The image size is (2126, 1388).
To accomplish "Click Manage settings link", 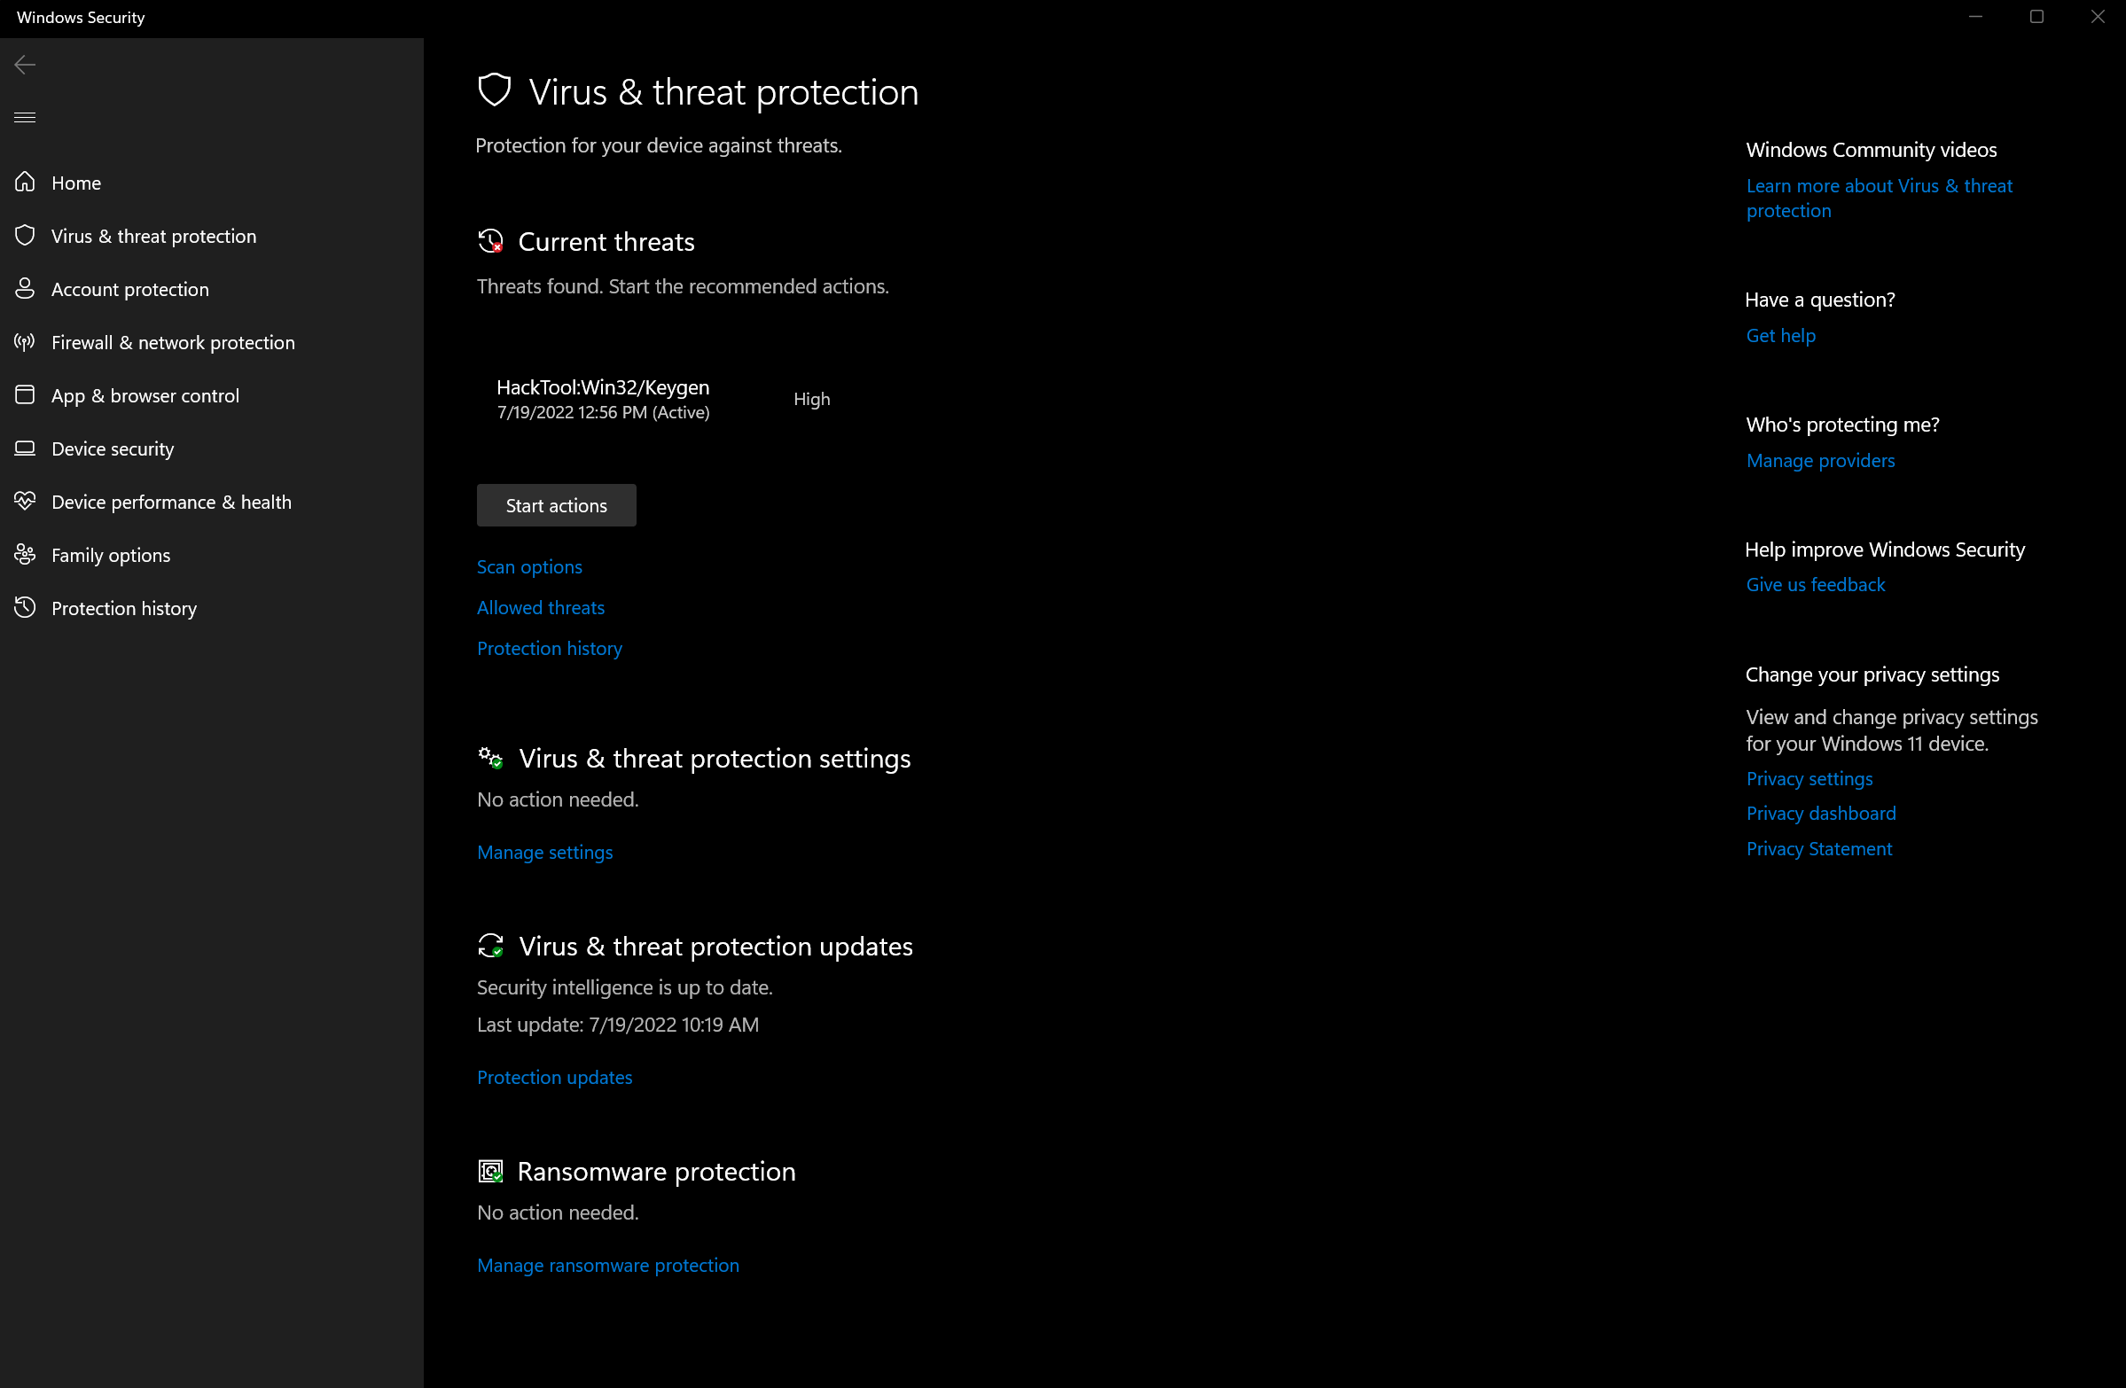I will (545, 852).
